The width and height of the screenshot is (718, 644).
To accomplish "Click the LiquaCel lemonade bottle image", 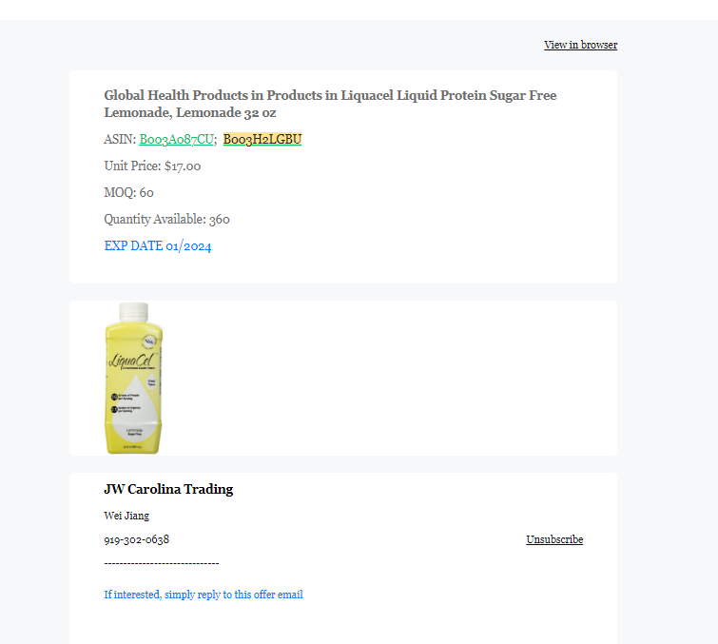I will coord(134,379).
